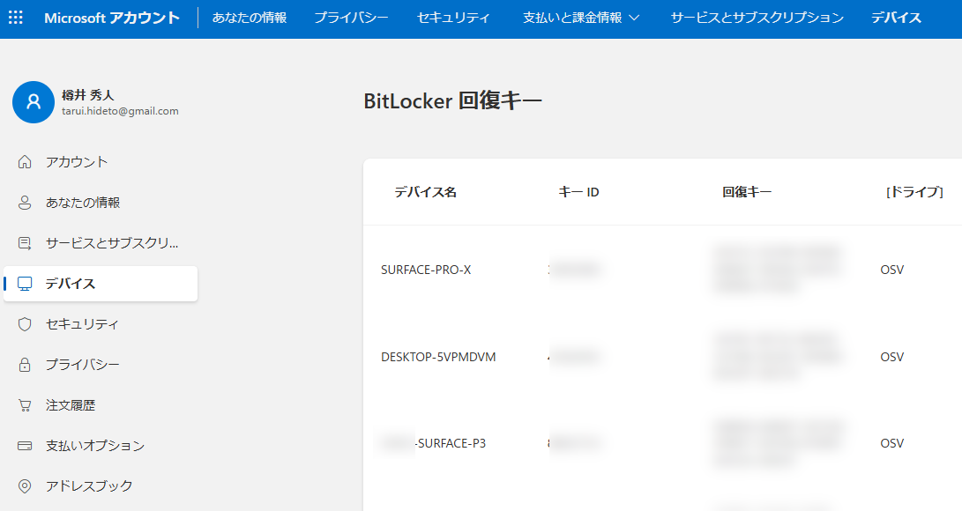Select セキュリティ in the top navigation bar
Screen dimensions: 962x511
pos(453,16)
